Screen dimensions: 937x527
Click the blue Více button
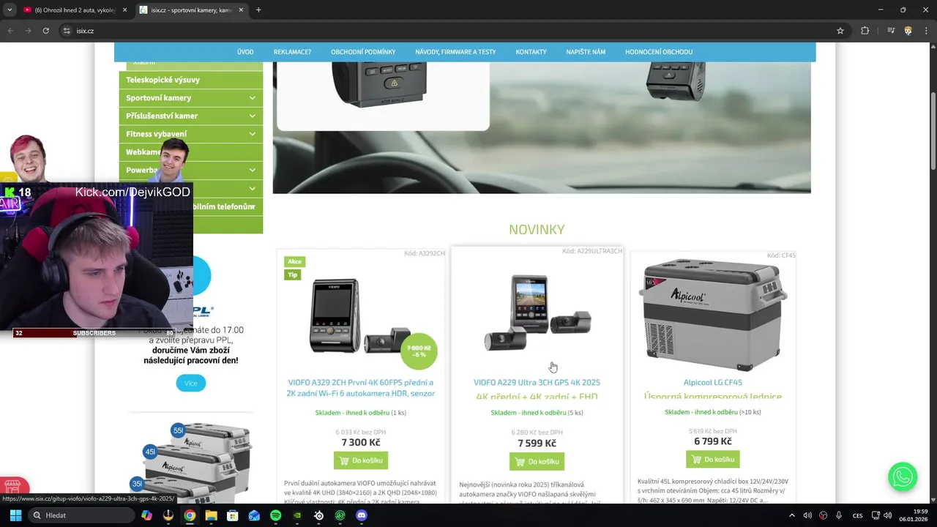pyautogui.click(x=190, y=383)
